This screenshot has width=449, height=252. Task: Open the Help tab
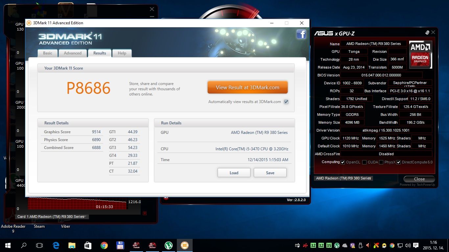(x=122, y=53)
